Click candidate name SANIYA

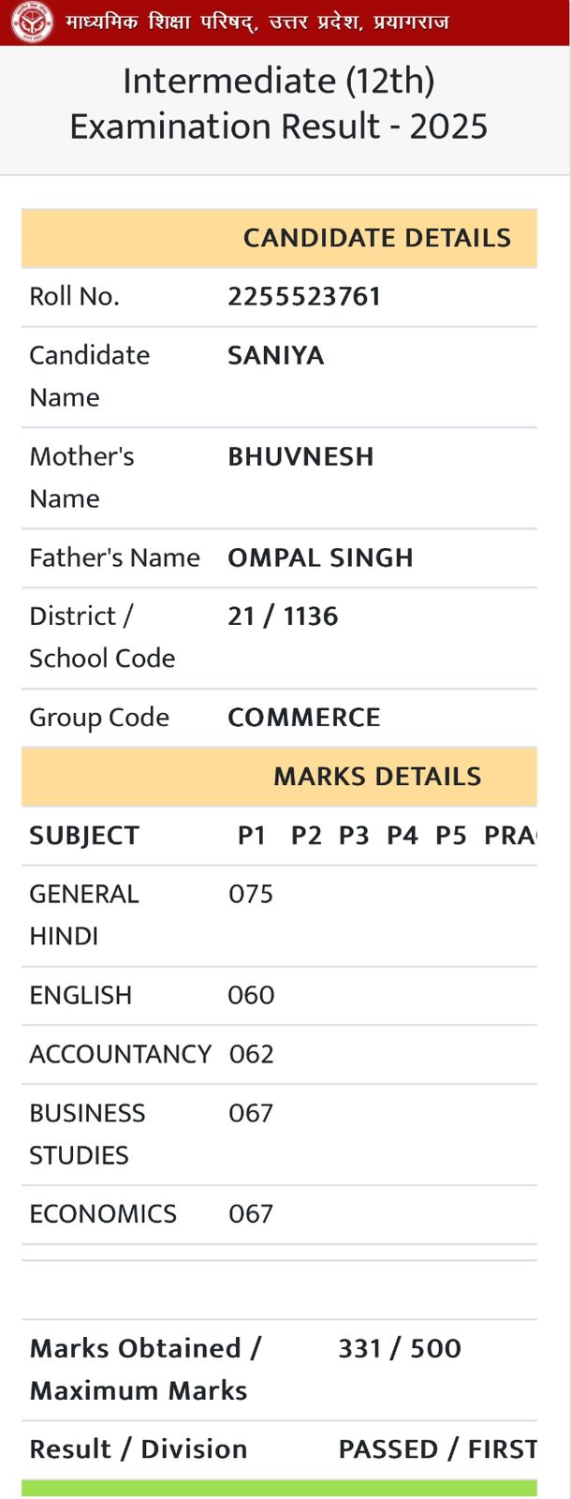click(276, 356)
